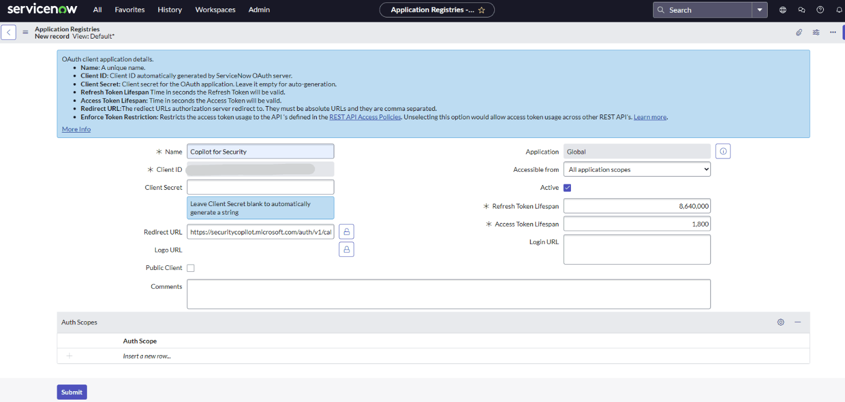This screenshot has height=402, width=845.
Task: Enable the Public Client checkbox
Action: point(191,268)
